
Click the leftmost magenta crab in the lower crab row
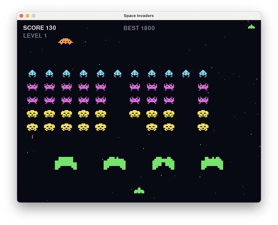pyautogui.click(x=32, y=100)
